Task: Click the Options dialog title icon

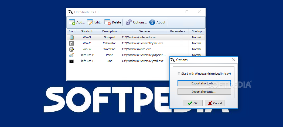Action: [x=173, y=60]
